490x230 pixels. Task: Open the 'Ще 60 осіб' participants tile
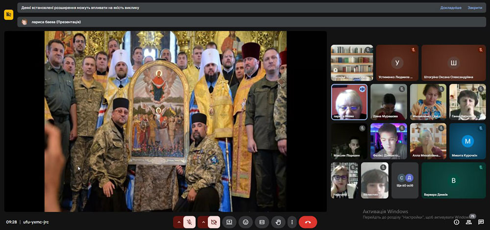[x=405, y=180]
